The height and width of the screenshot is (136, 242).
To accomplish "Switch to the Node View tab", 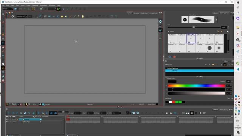I will click(144, 13).
